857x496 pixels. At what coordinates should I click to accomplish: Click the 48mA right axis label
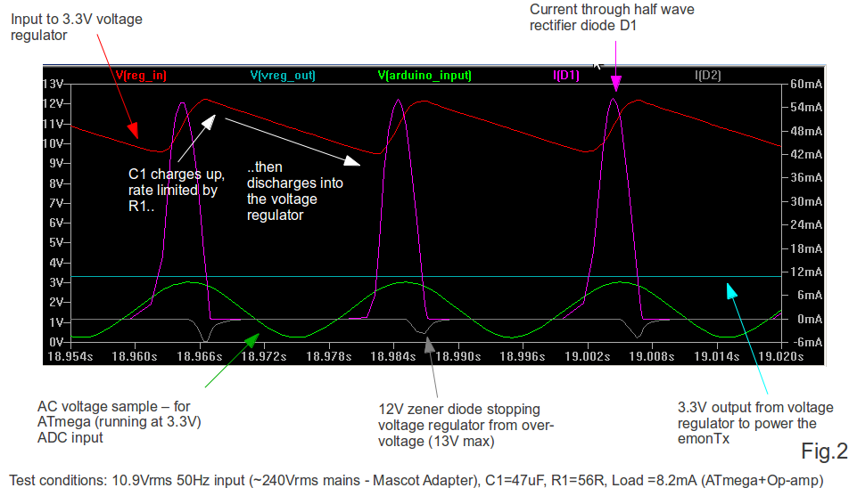(x=806, y=131)
